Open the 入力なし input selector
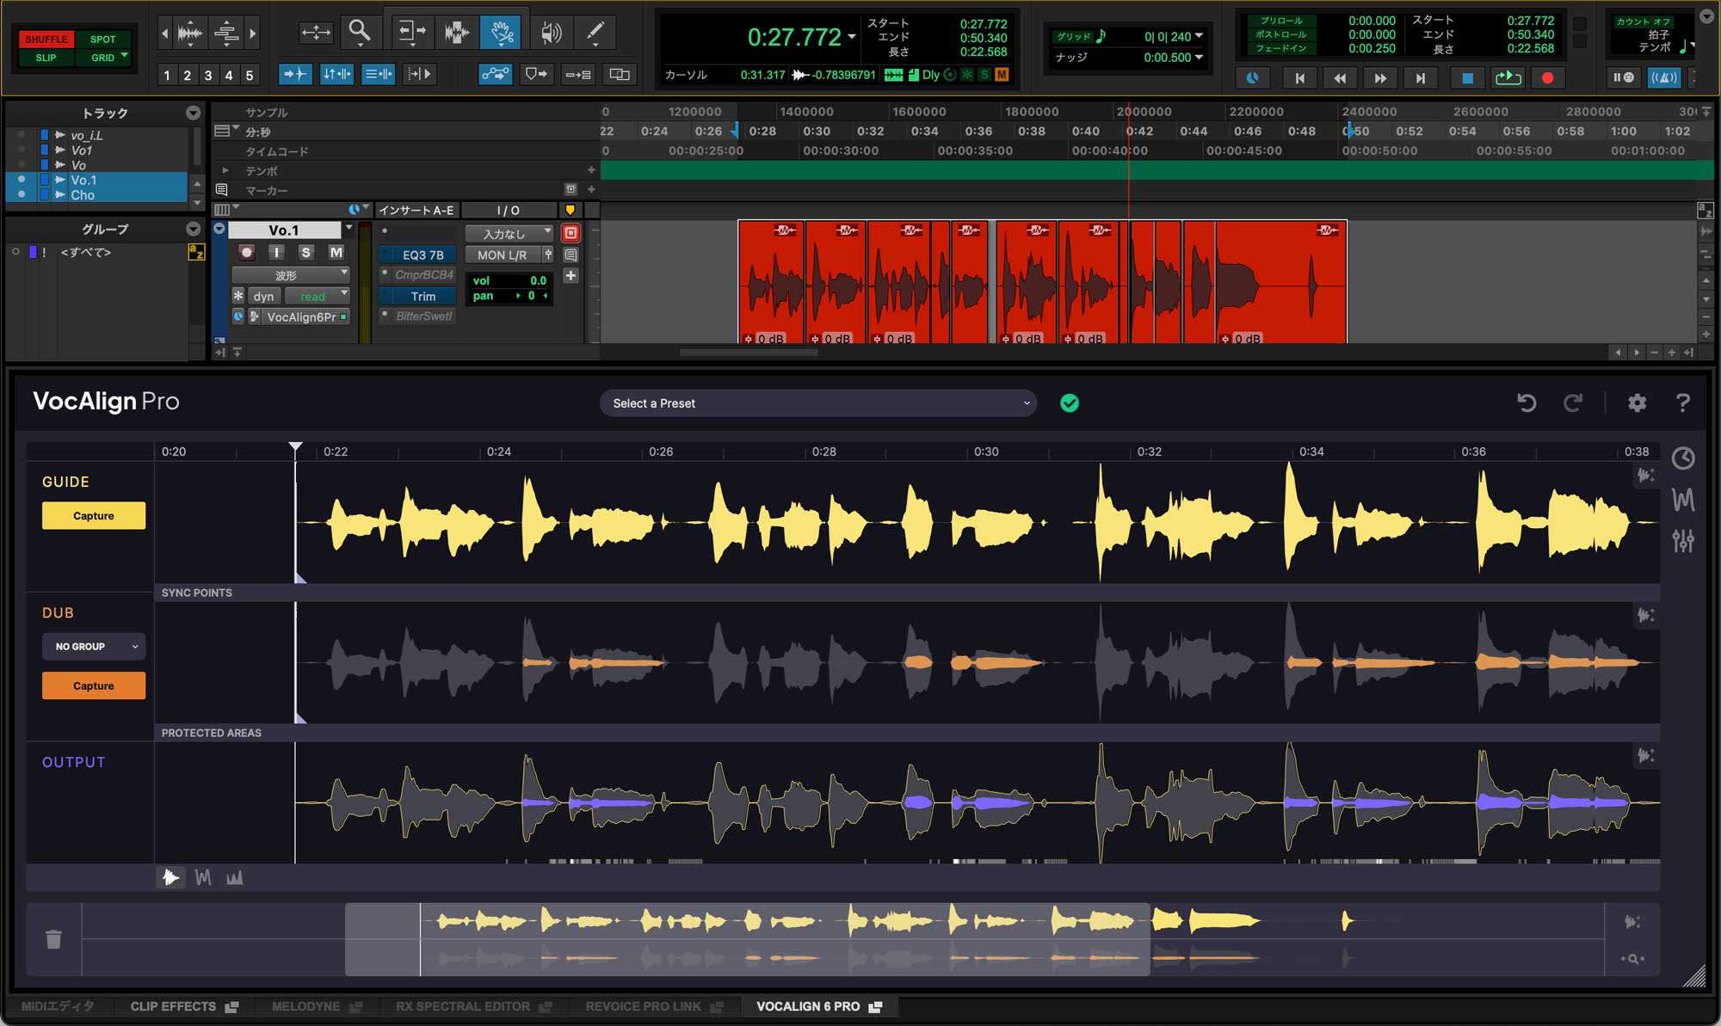This screenshot has width=1721, height=1026. (509, 234)
